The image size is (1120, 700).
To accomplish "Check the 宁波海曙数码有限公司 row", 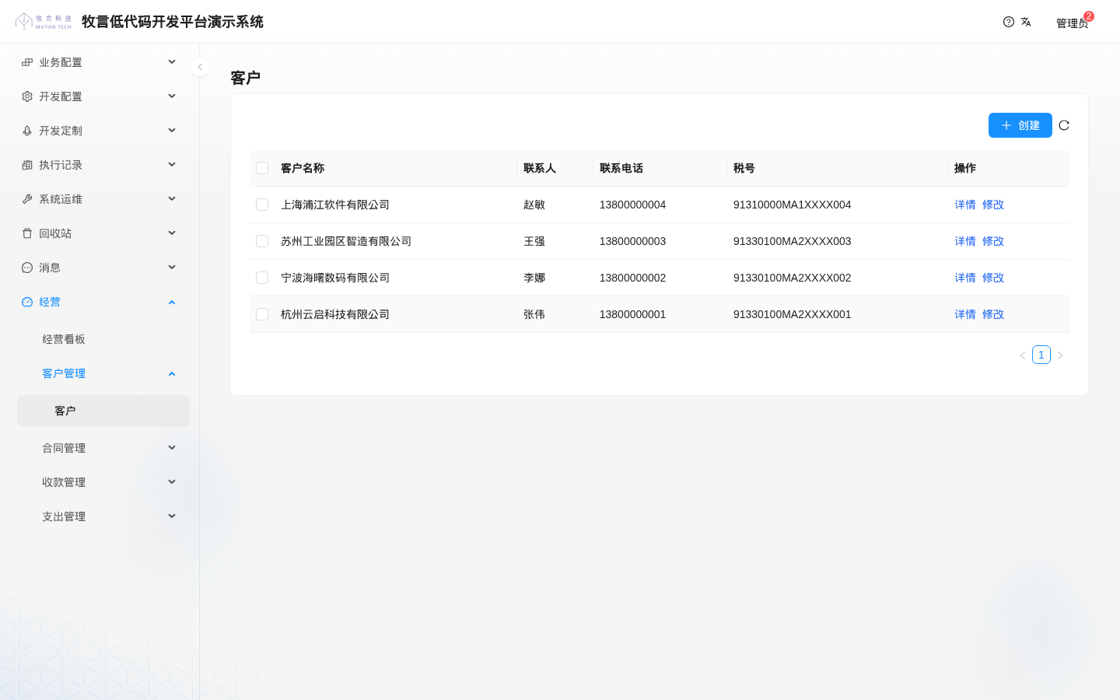I will (x=262, y=278).
